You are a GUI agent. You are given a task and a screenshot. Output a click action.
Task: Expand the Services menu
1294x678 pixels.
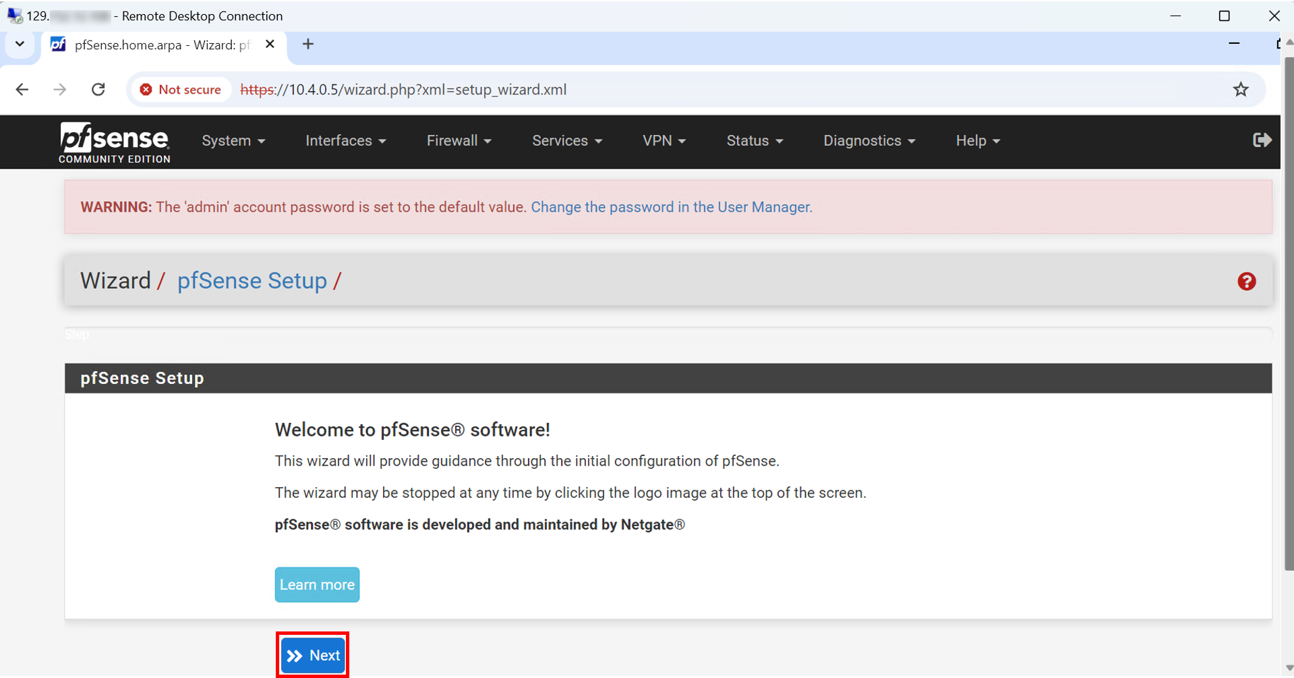567,141
